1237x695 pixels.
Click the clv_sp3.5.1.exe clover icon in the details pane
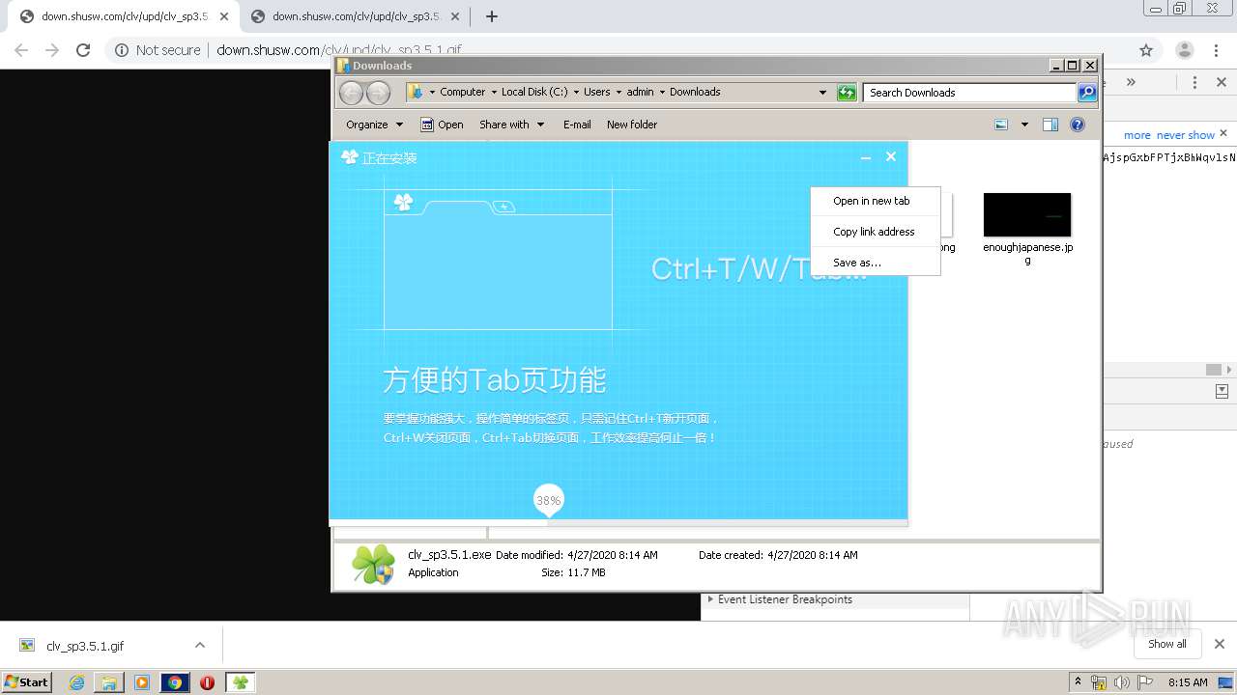(x=374, y=564)
